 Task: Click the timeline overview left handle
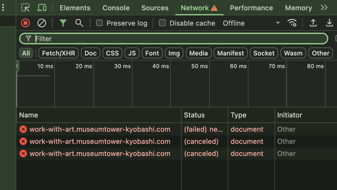[17, 66]
